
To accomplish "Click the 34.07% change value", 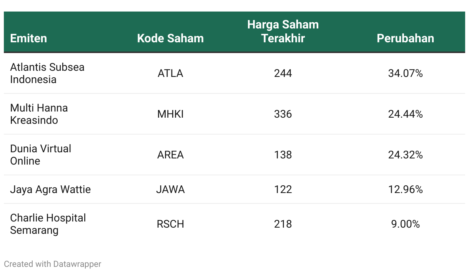I will pyautogui.click(x=405, y=73).
